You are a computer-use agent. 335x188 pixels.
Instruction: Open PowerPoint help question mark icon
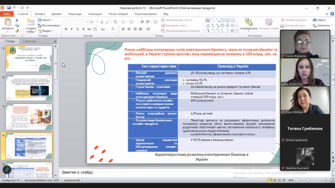coord(332,14)
